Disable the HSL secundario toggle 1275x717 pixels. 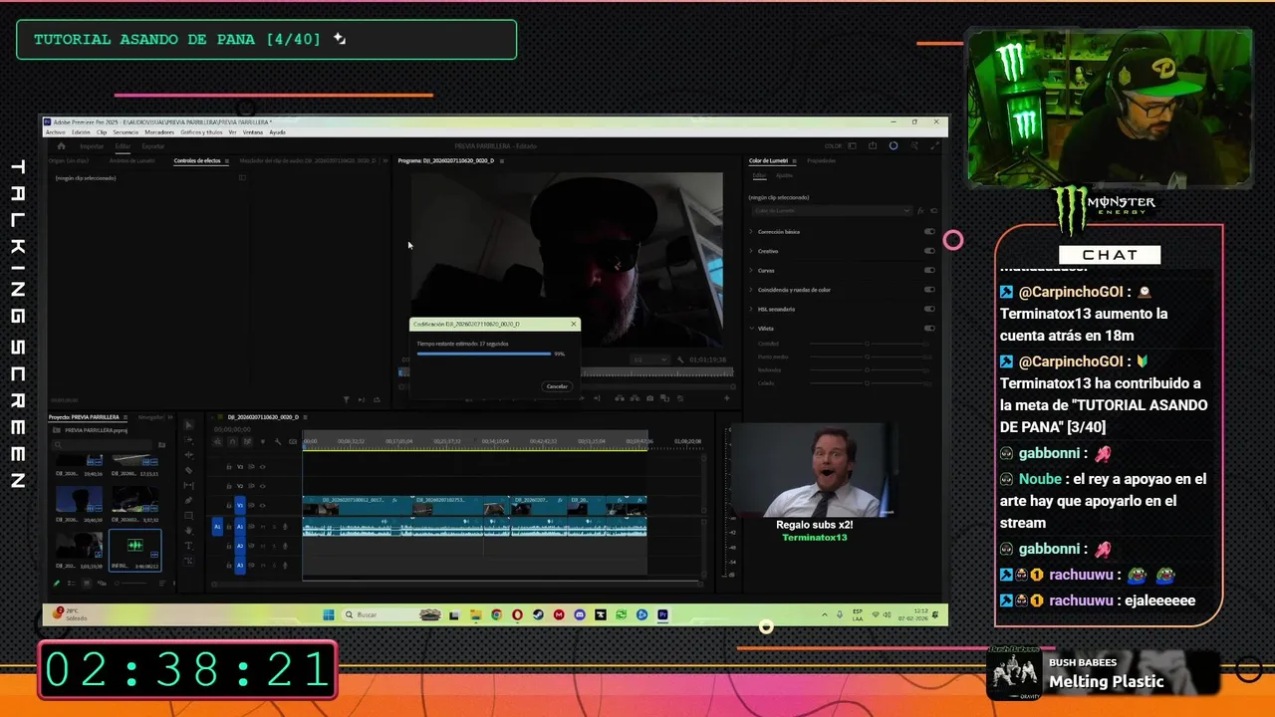tap(929, 309)
